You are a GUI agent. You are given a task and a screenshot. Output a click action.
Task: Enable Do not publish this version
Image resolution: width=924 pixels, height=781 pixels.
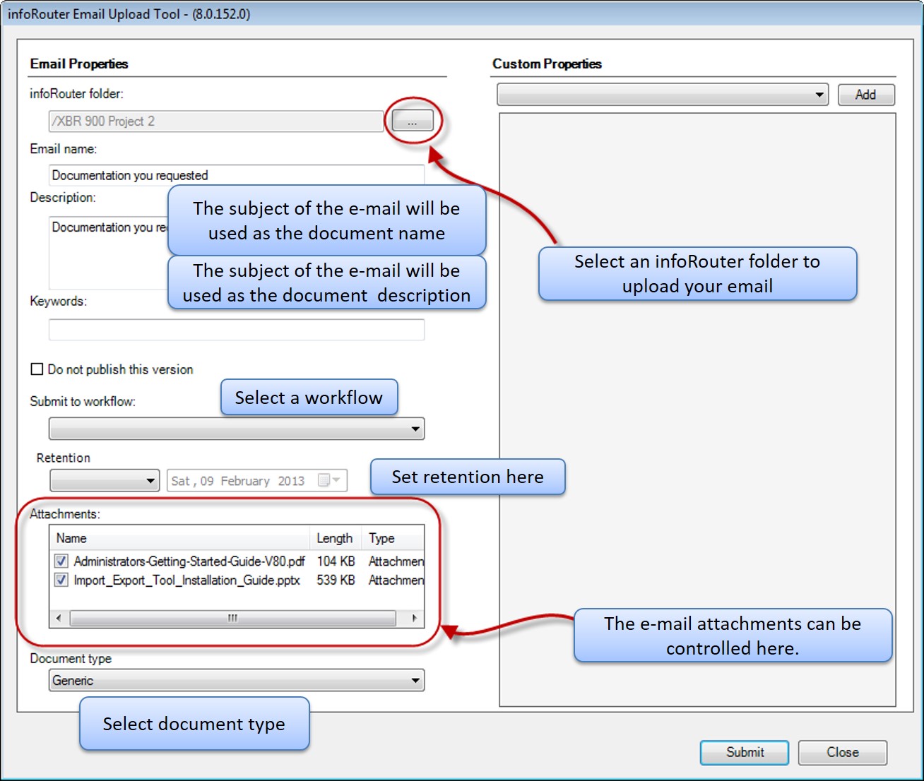37,369
